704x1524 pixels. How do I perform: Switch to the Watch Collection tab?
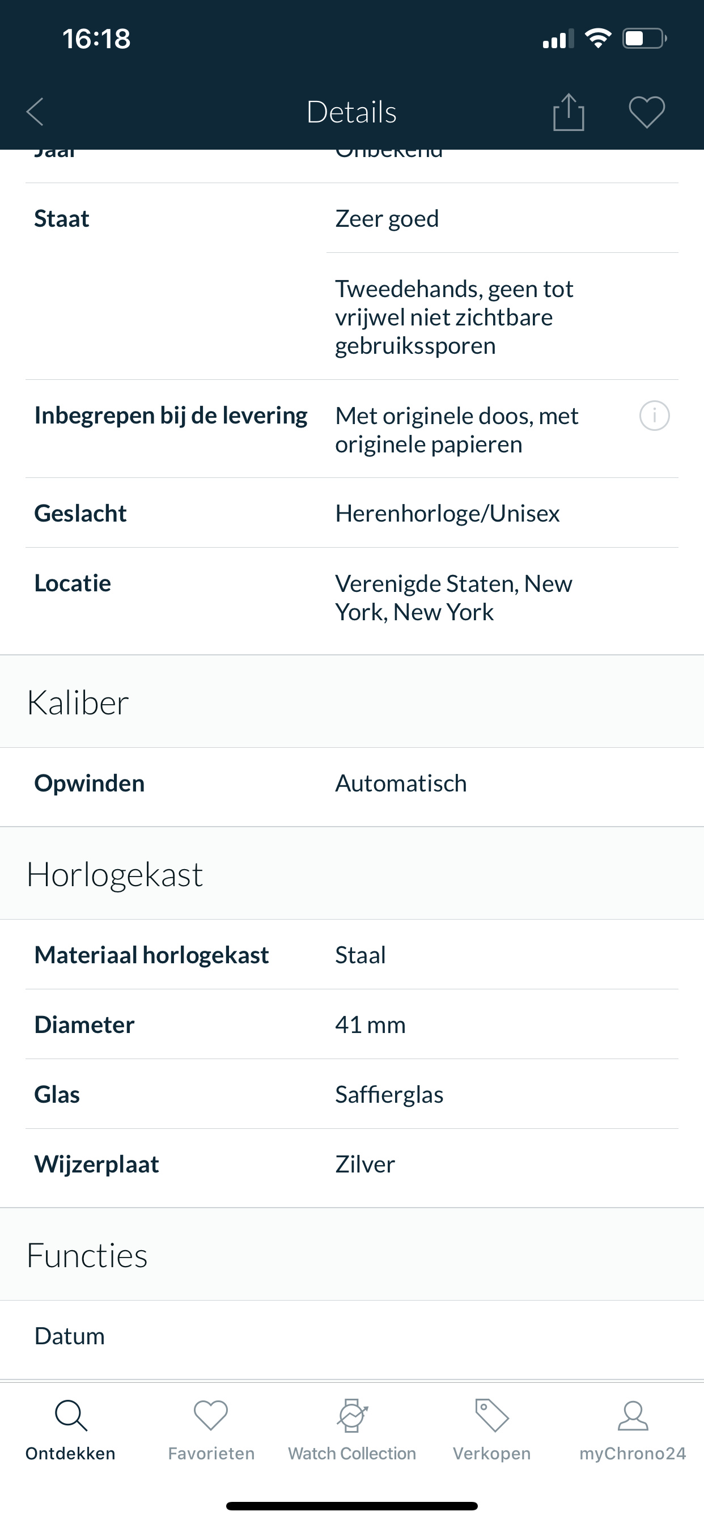(x=352, y=1430)
